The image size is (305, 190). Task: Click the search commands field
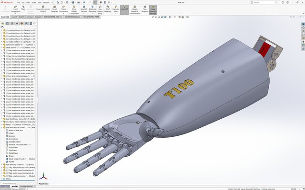(264, 2)
